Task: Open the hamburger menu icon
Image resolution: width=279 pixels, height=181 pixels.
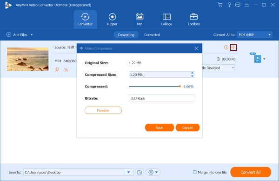Action: click(x=246, y=5)
